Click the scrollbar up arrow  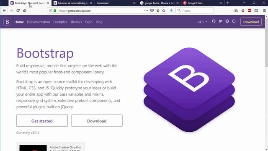[266, 17]
